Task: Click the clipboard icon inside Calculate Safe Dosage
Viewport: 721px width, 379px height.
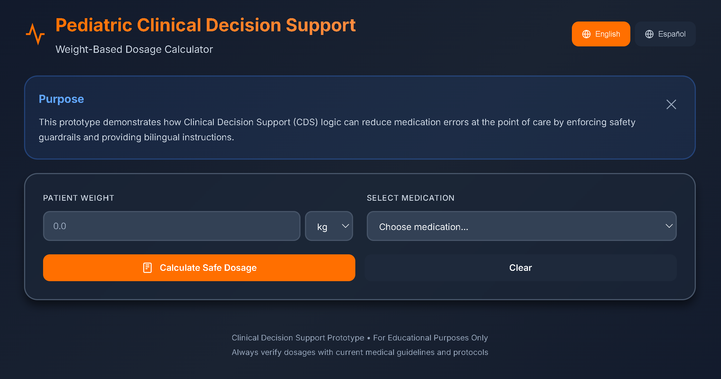Action: [147, 267]
